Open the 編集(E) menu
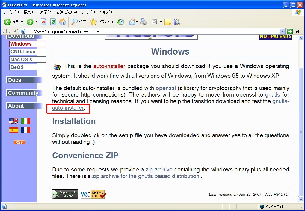Image resolution: width=305 pixels, height=211 pixels. (x=29, y=12)
